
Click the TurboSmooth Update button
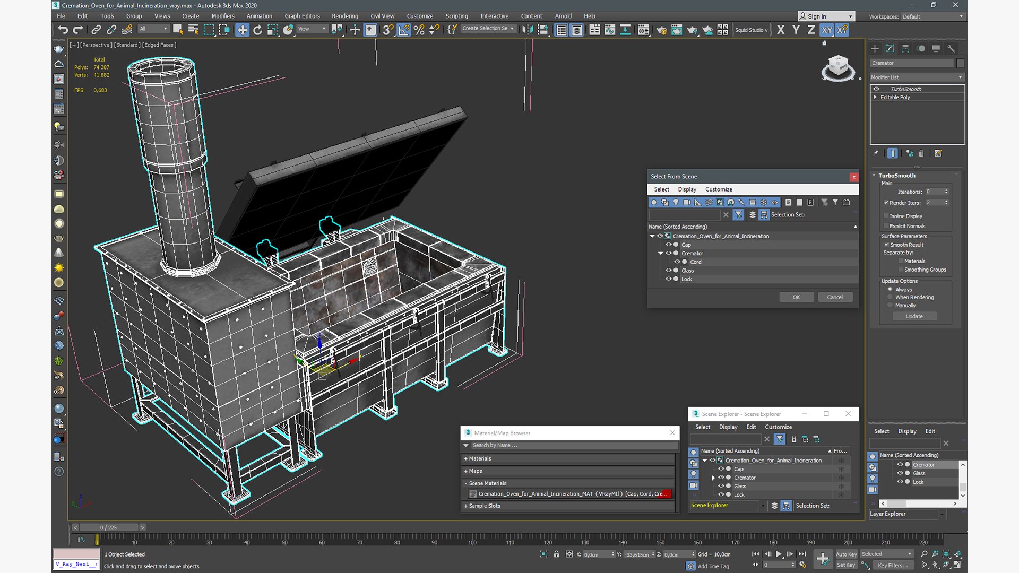pos(914,316)
